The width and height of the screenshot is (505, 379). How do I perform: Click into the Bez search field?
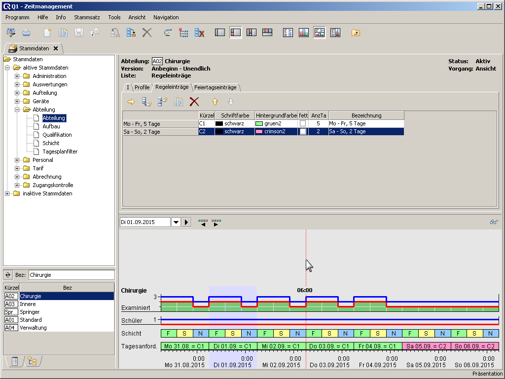point(71,275)
